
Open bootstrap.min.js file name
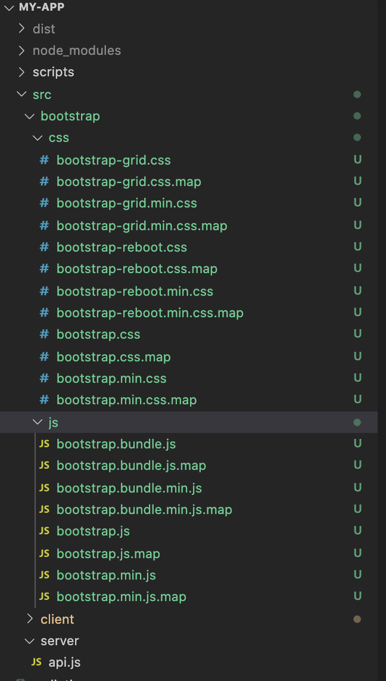106,575
